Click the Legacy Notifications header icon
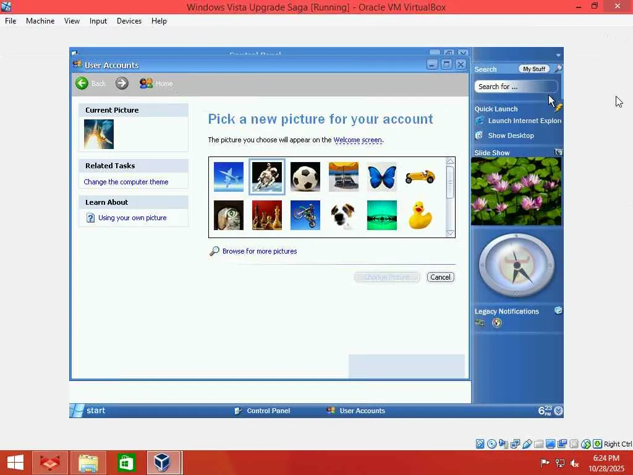This screenshot has width=633, height=475. [x=558, y=310]
